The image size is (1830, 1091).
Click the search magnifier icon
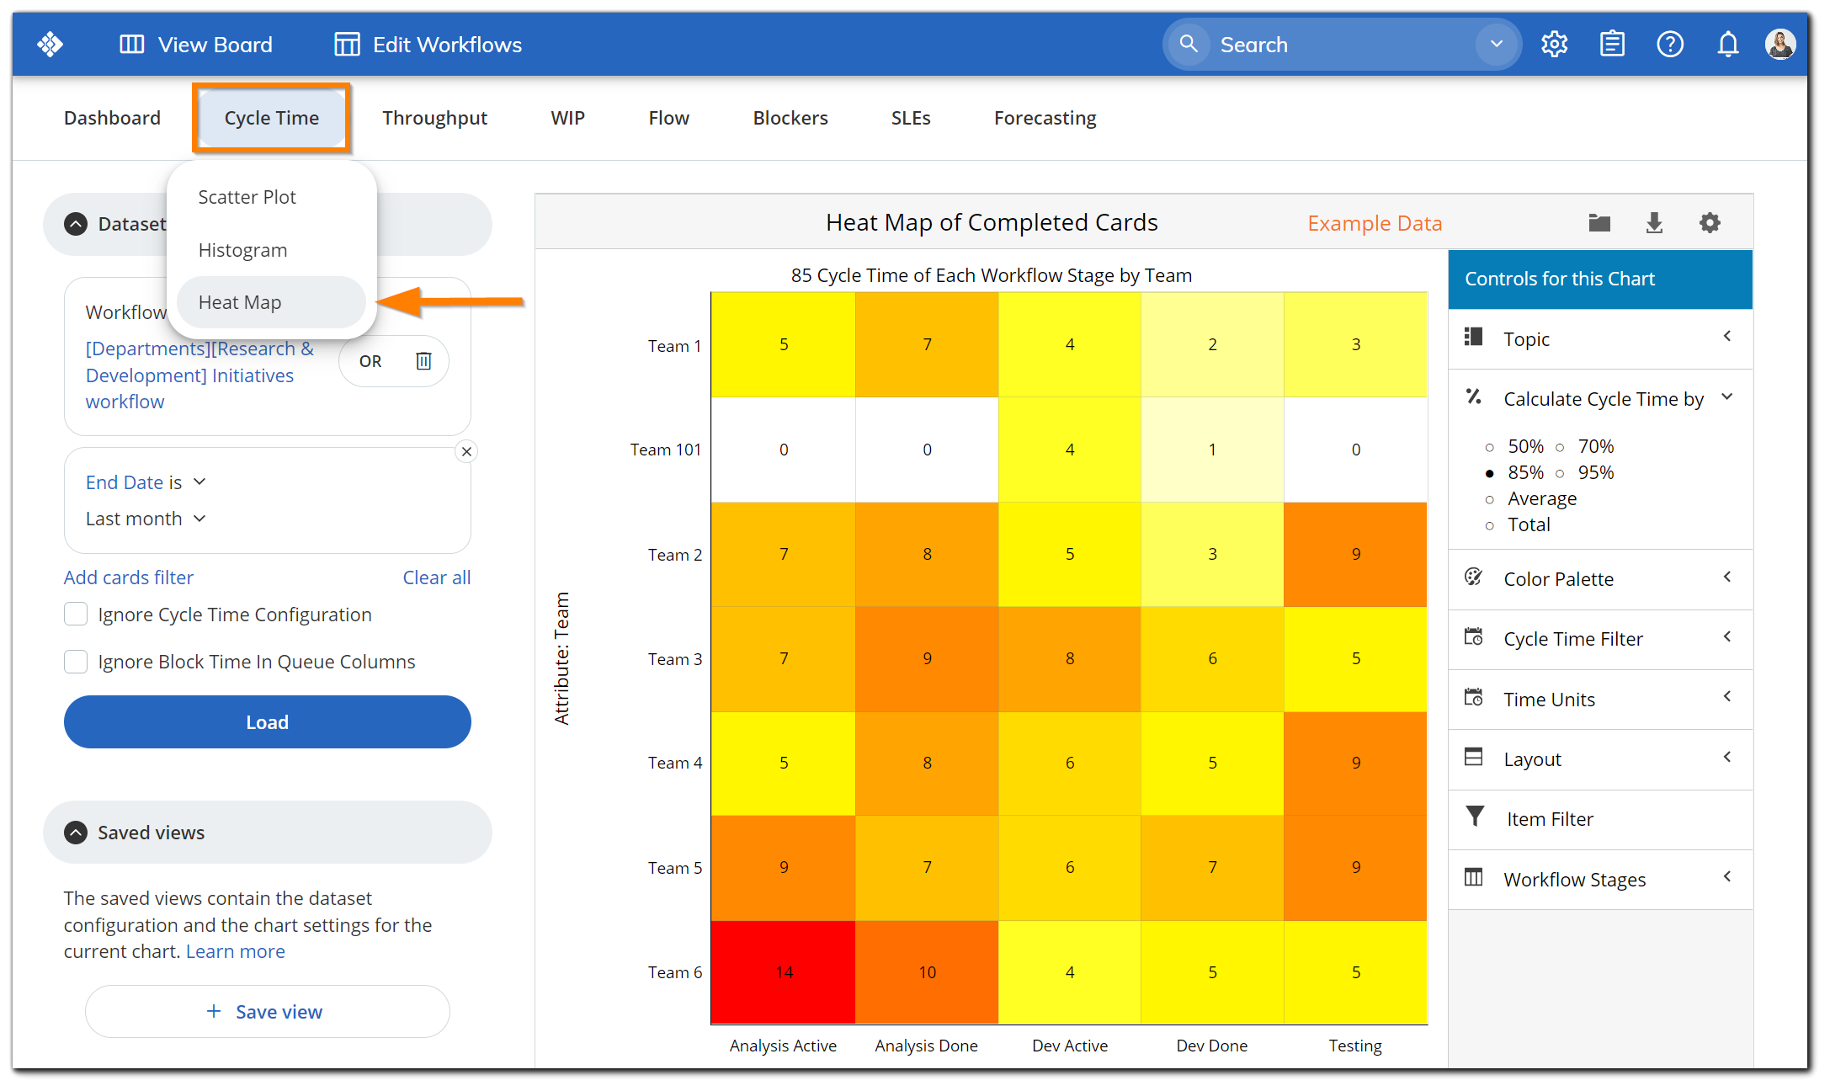tap(1189, 44)
